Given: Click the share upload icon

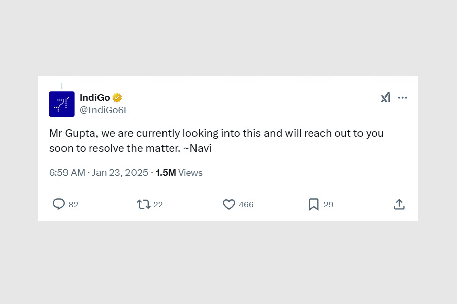Looking at the screenshot, I should tap(399, 204).
